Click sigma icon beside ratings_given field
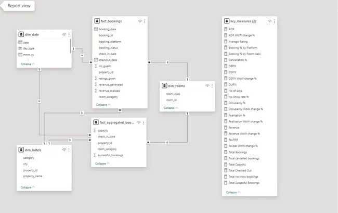The height and width of the screenshot is (213, 338). 96,78
